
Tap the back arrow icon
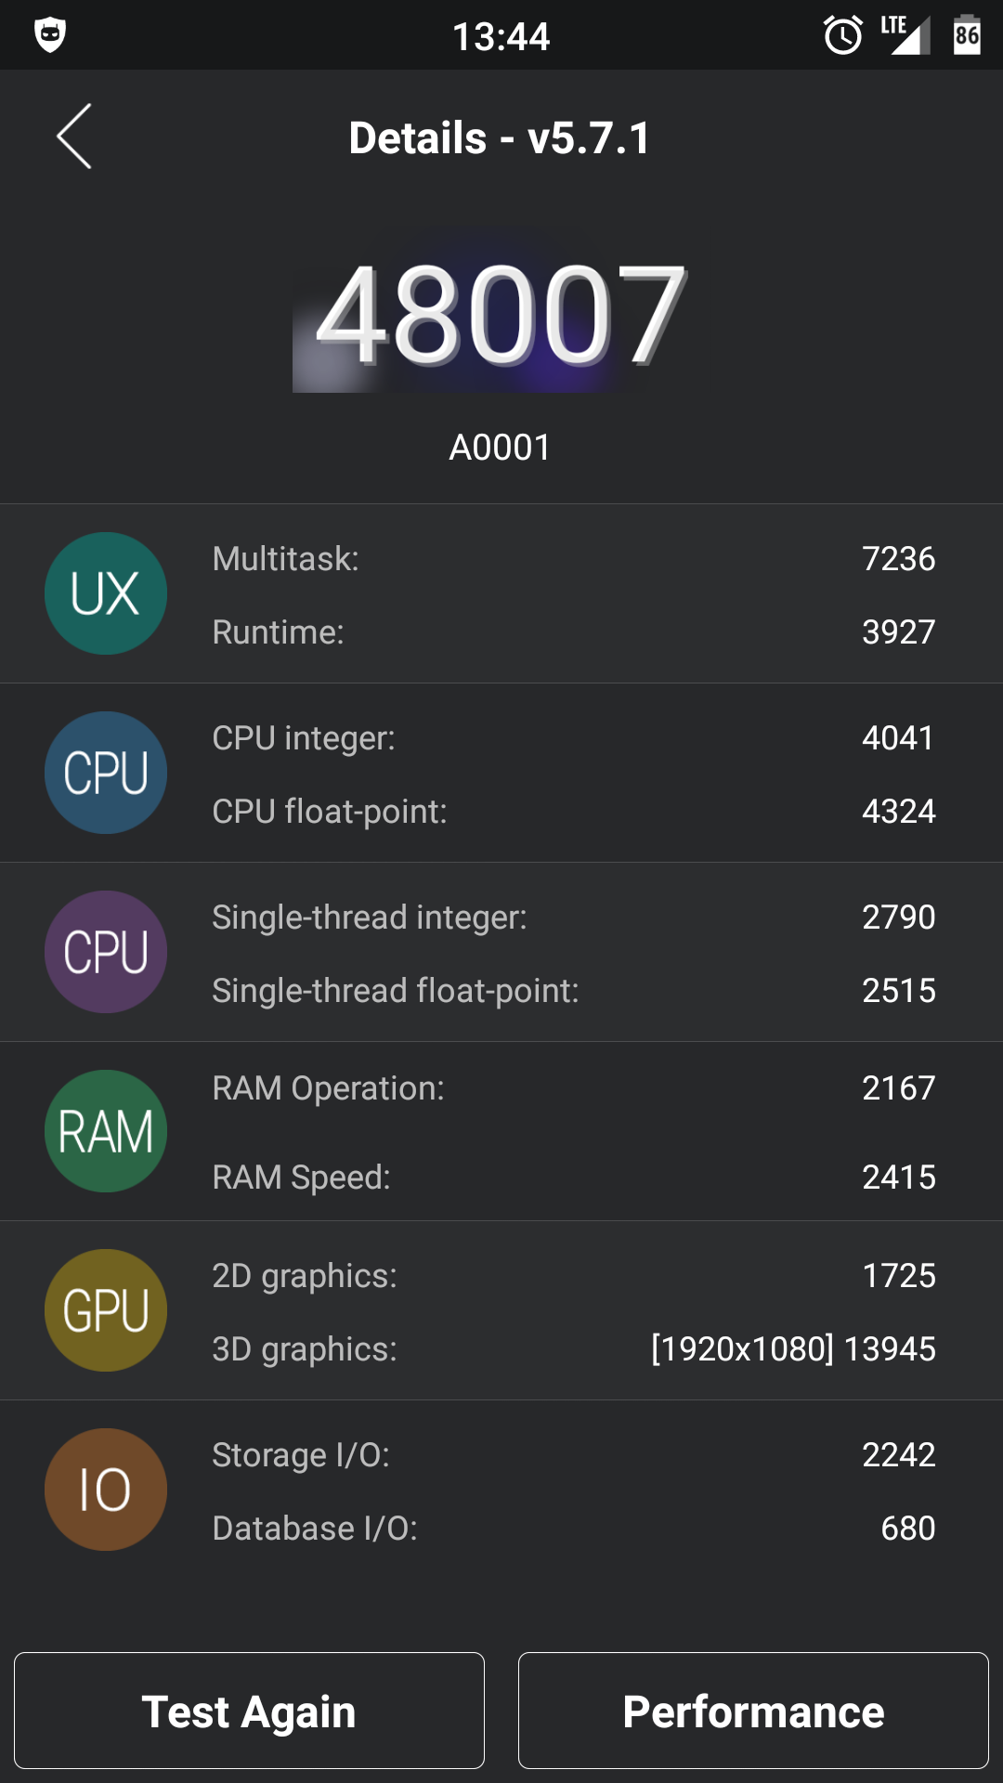[74, 137]
